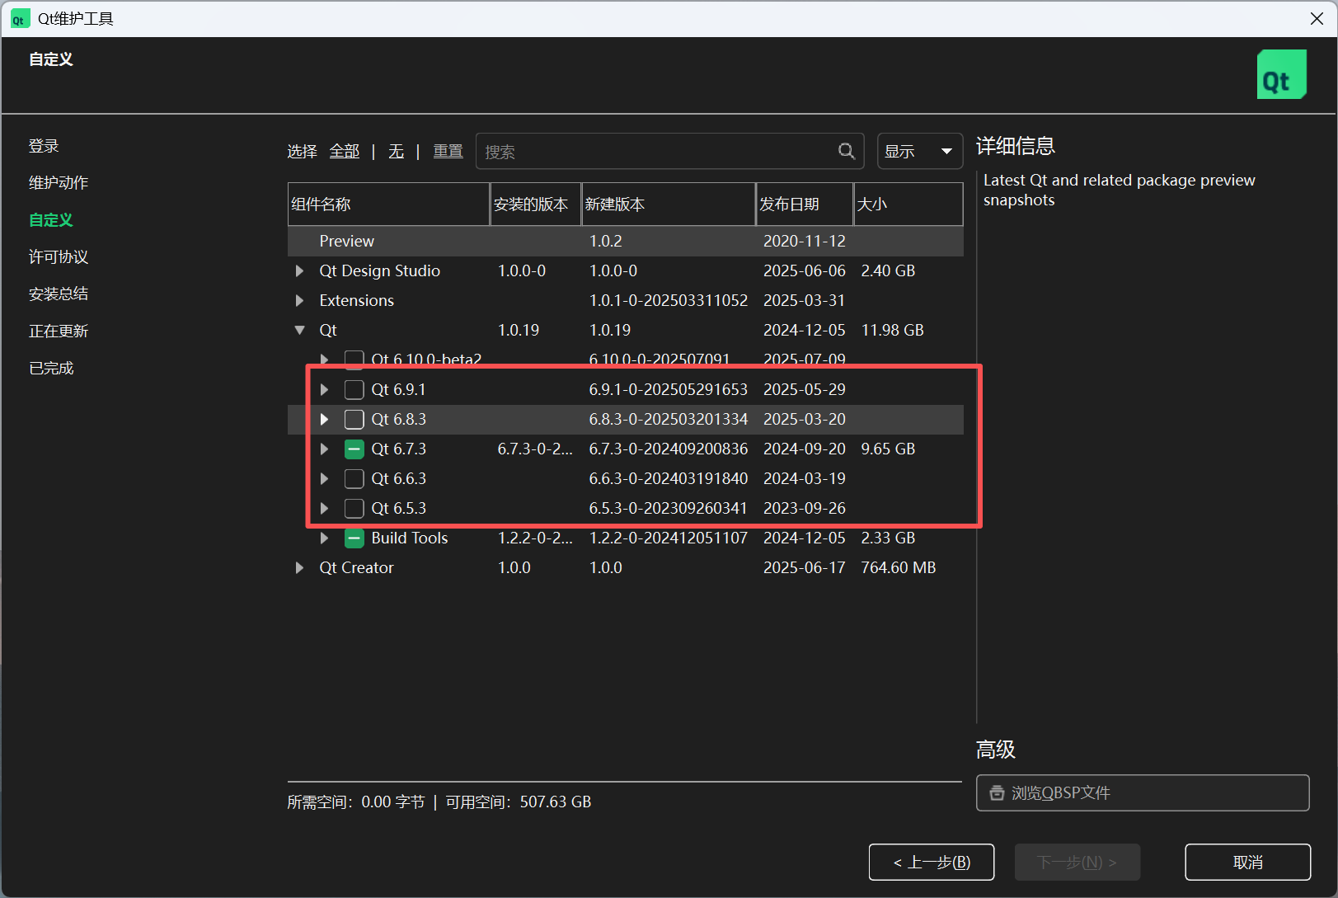Sort by 发布日期 column header

(805, 204)
